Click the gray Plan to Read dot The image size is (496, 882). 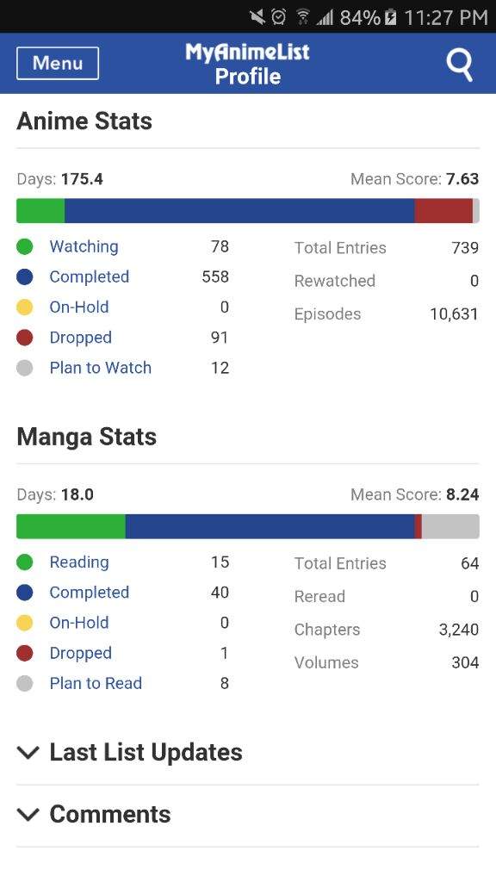tap(25, 683)
